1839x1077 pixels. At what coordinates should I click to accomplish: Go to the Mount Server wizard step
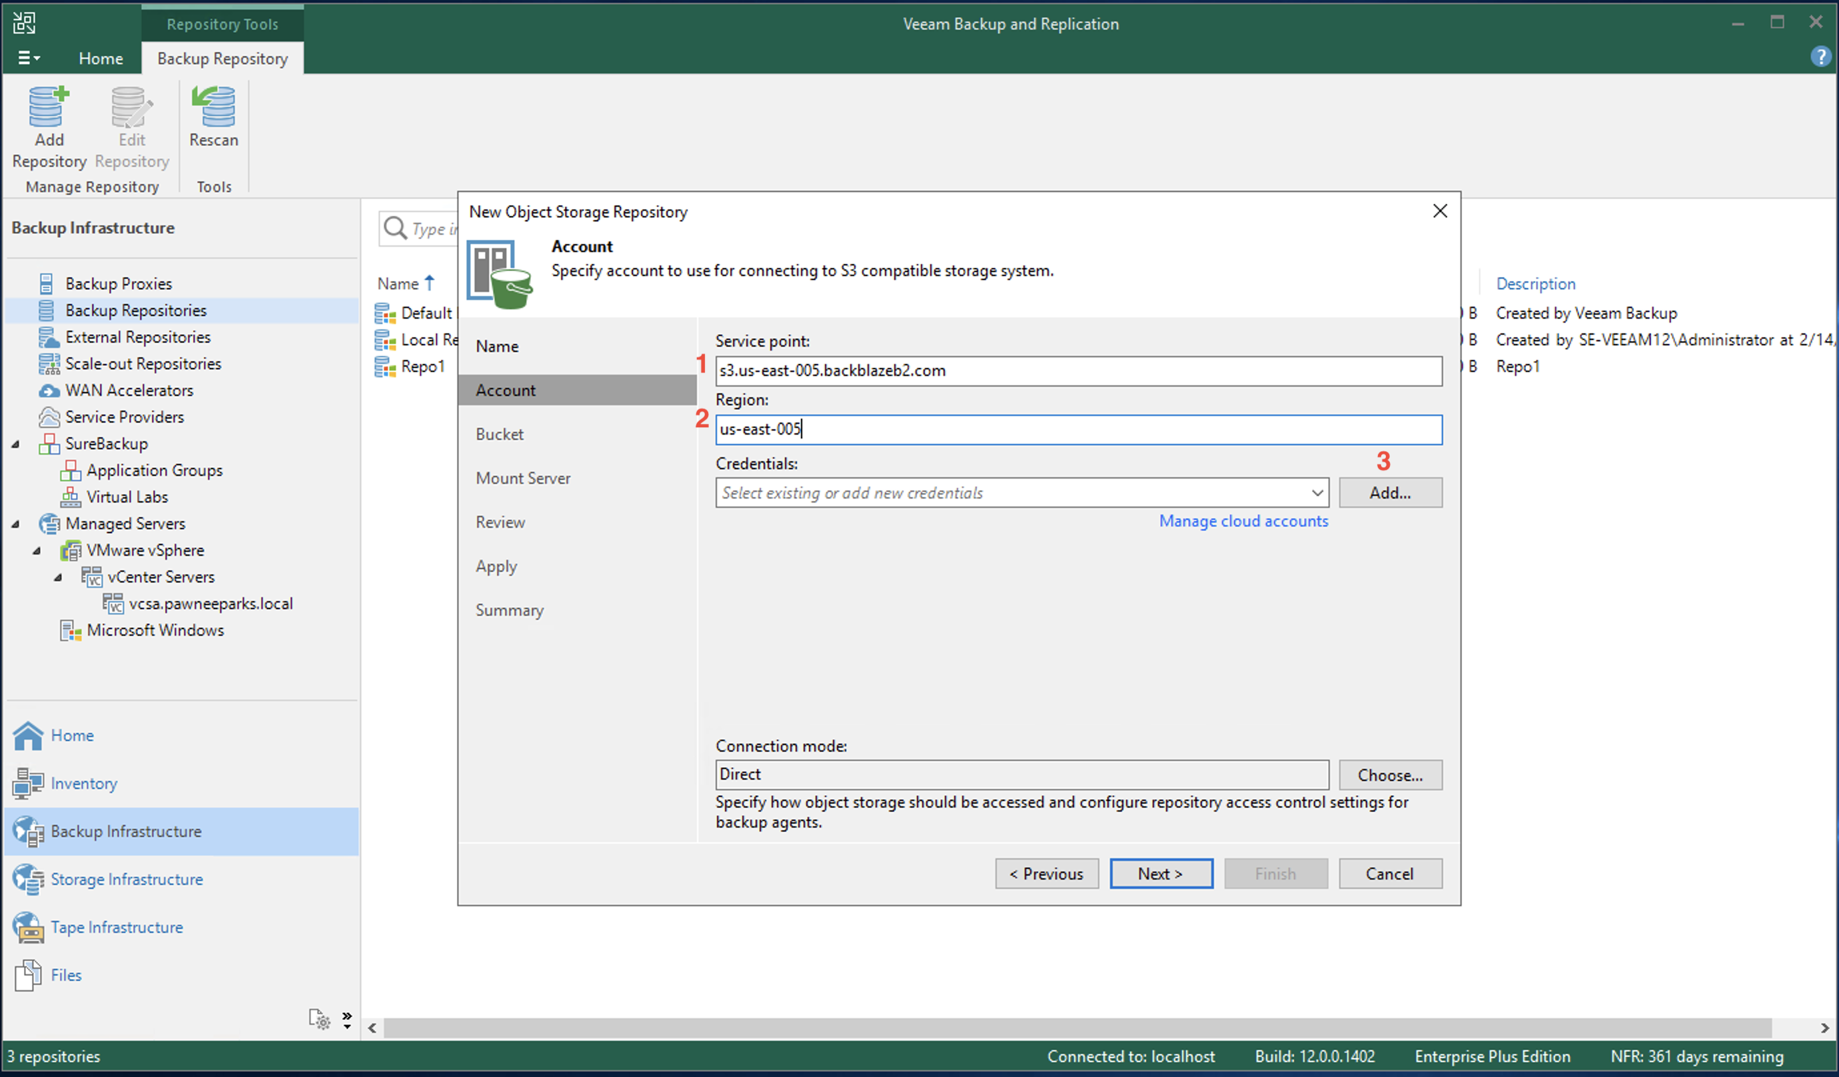click(x=522, y=479)
